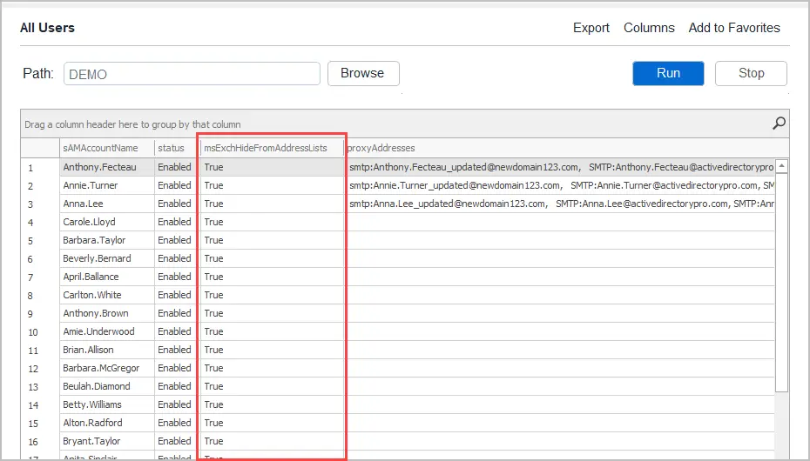Click the group-by drag area text
The height and width of the screenshot is (461, 810).
[x=132, y=124]
